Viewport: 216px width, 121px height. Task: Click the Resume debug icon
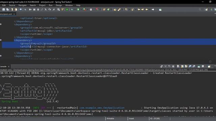(30, 9)
